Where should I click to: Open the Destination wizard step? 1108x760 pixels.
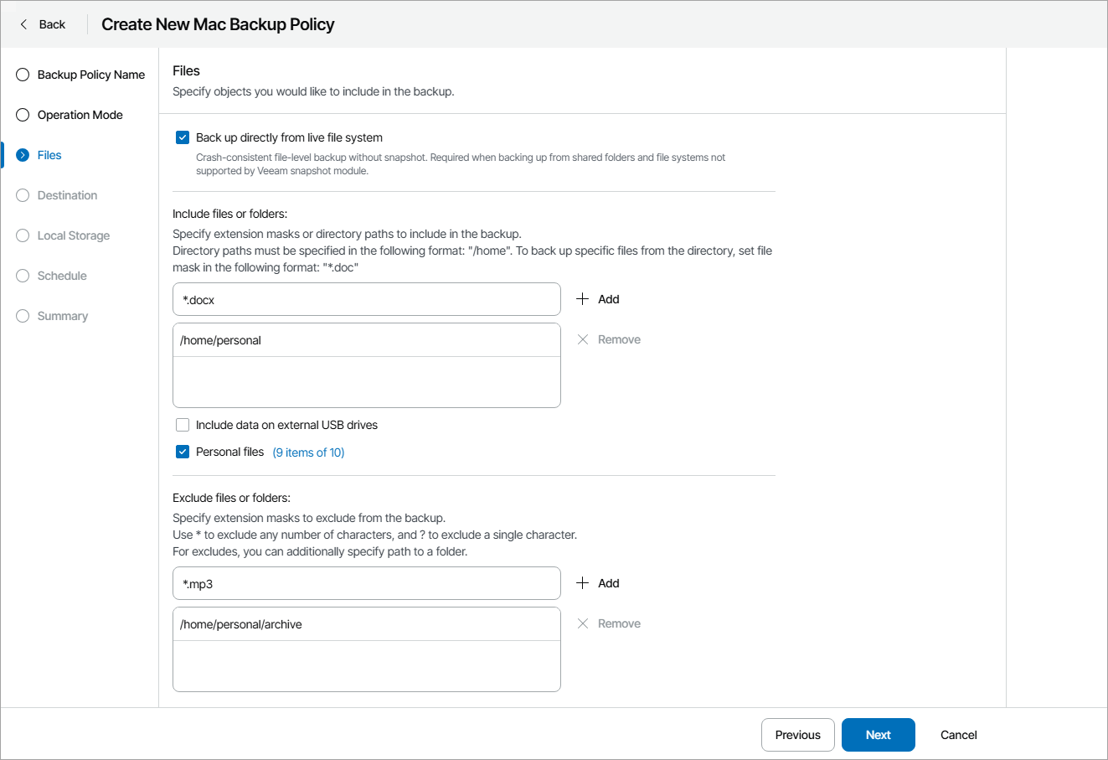[x=67, y=195]
